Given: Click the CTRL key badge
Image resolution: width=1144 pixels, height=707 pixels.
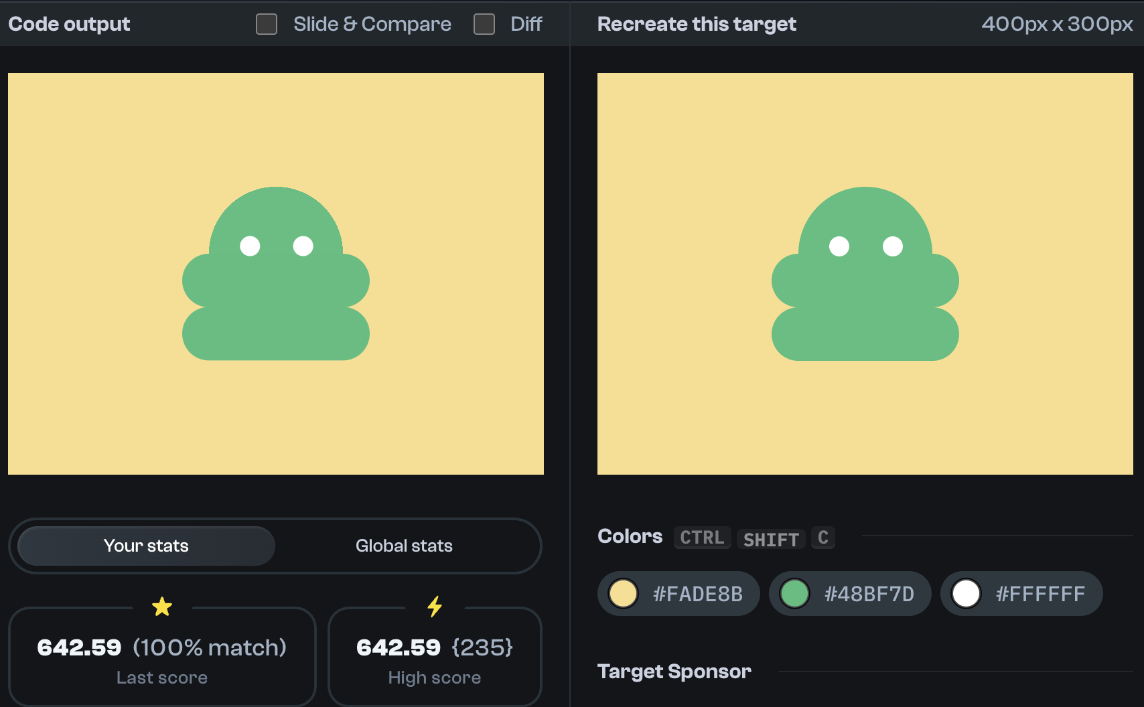Looking at the screenshot, I should click(x=702, y=538).
